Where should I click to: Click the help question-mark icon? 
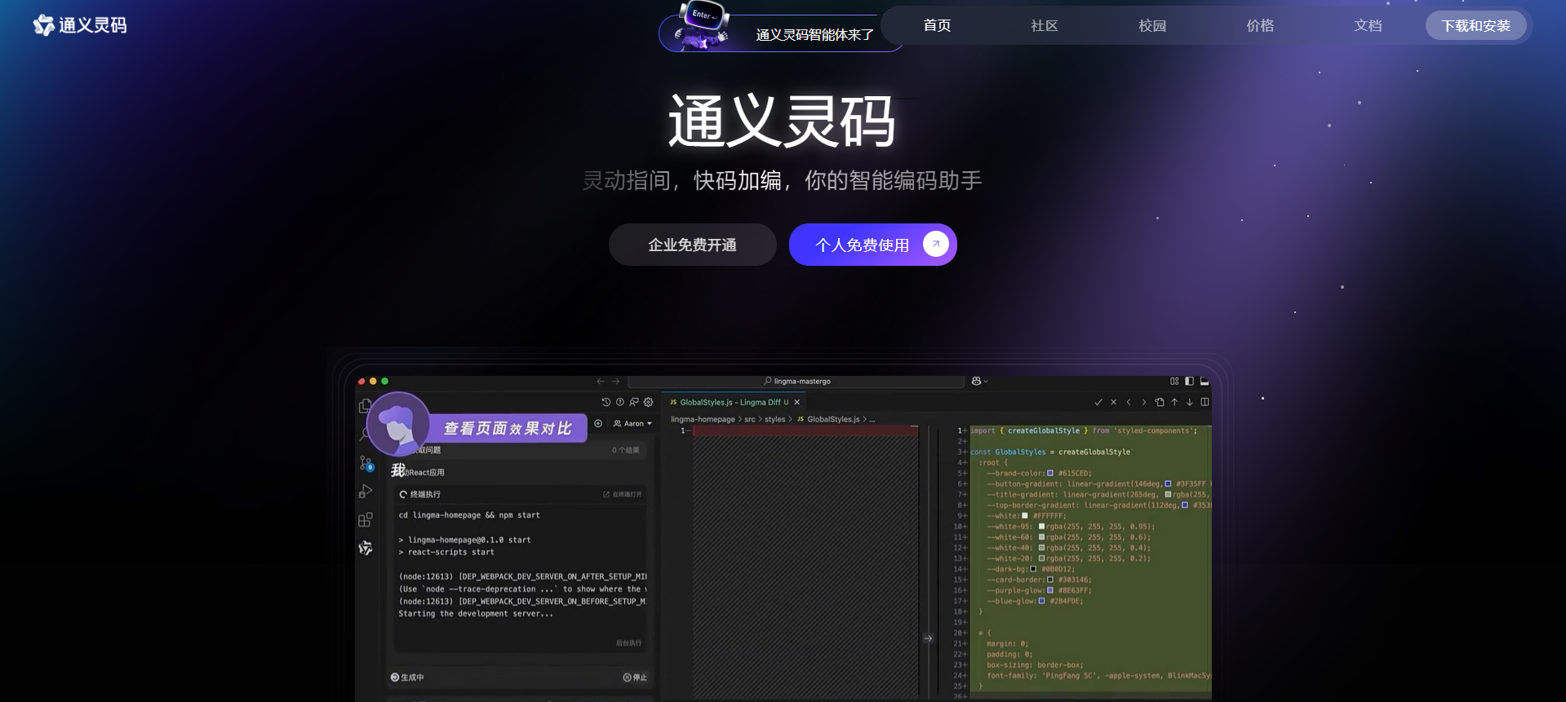point(620,402)
